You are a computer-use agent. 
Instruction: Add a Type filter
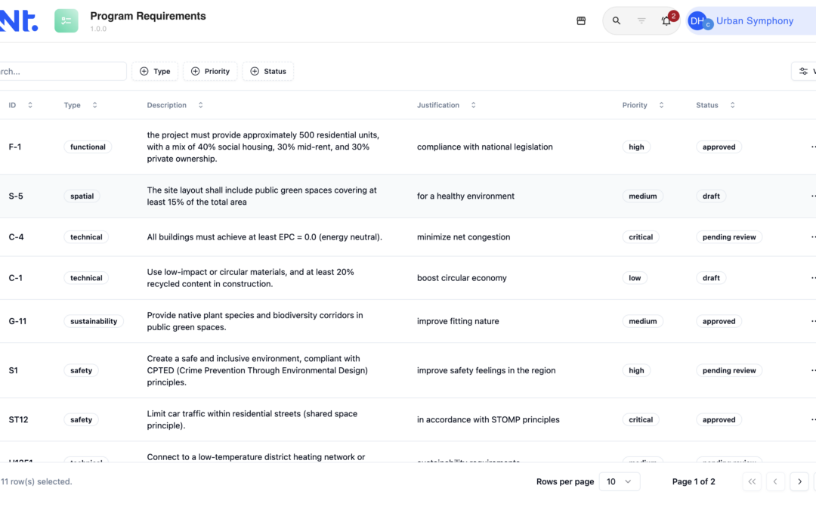[155, 71]
